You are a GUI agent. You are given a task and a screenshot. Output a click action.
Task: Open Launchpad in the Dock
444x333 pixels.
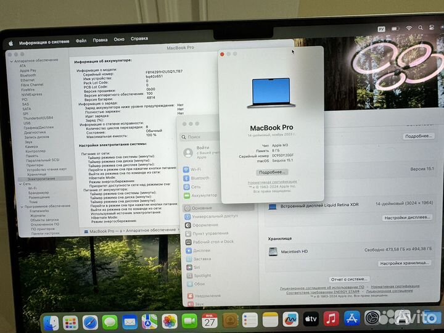tap(70, 323)
